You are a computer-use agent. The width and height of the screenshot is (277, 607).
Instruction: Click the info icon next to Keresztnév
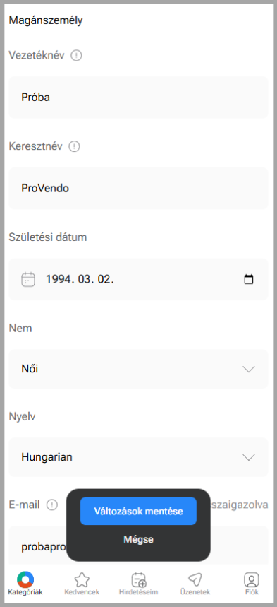(x=74, y=147)
